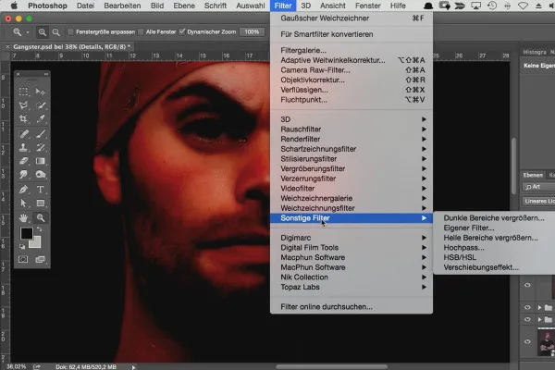The image size is (555, 370).
Task: Swap foreground and background colors
Action: [x=39, y=229]
